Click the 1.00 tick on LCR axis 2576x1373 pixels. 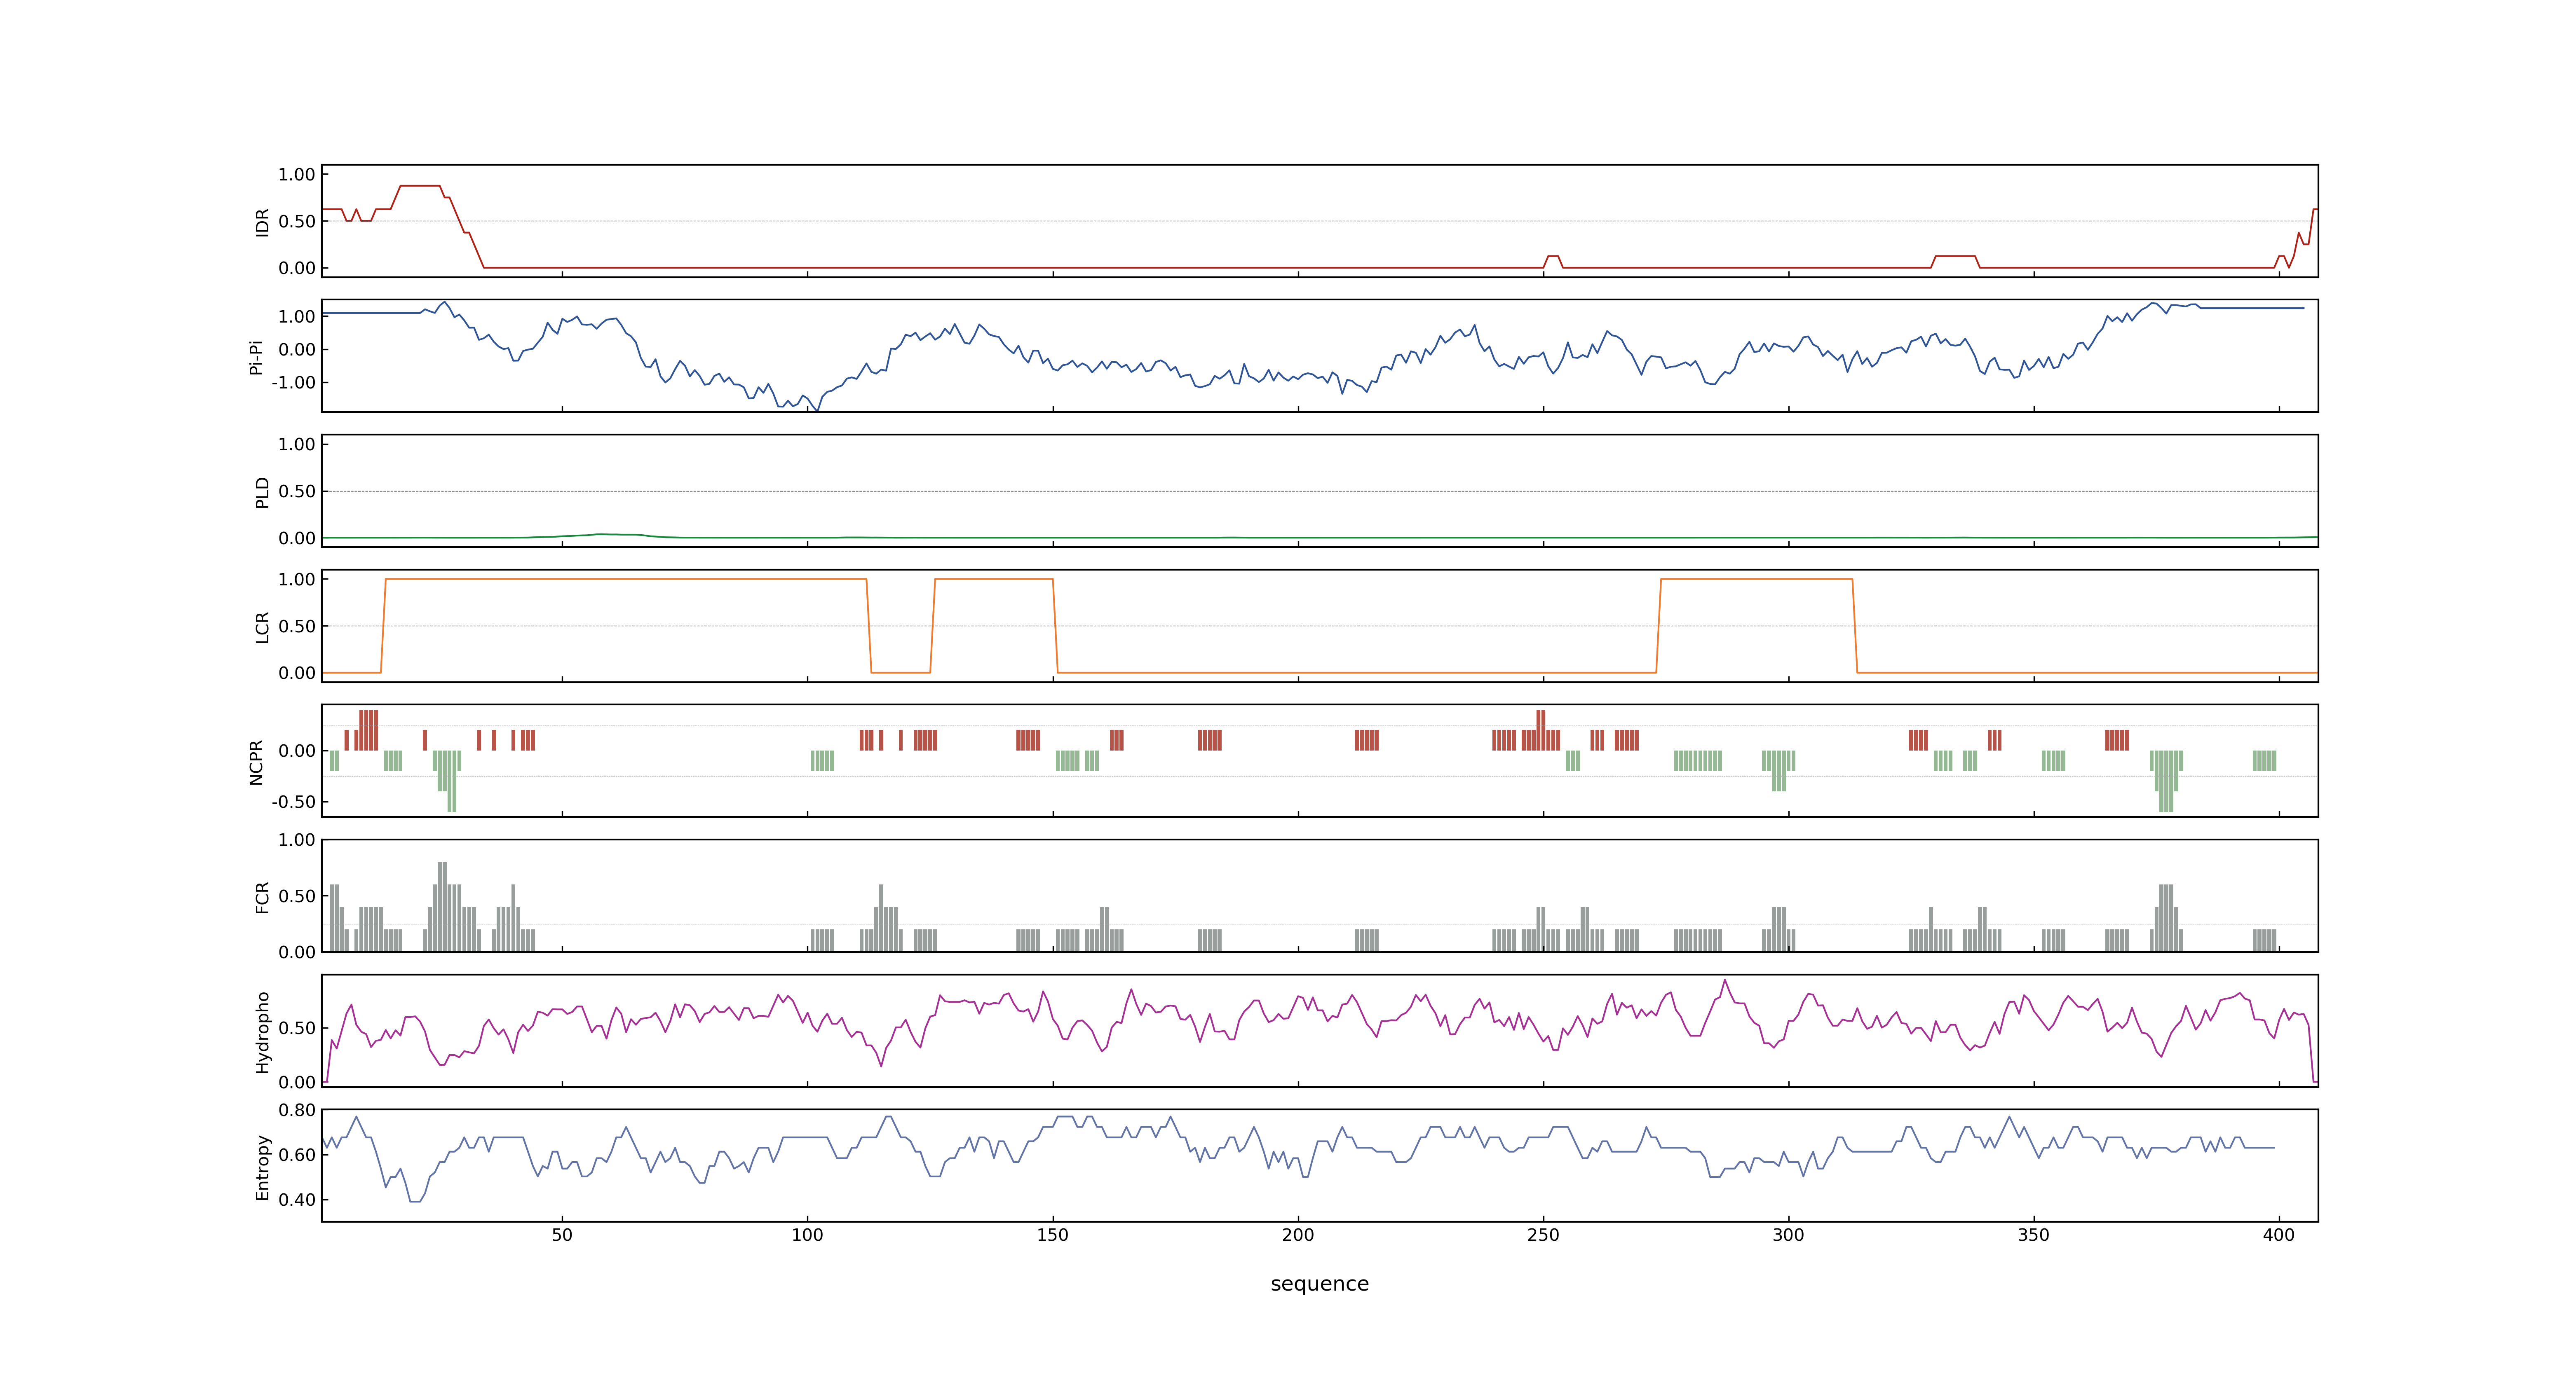tap(297, 580)
